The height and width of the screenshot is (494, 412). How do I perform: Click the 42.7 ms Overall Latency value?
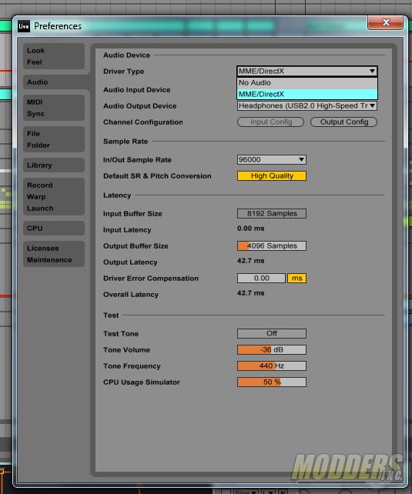(250, 293)
